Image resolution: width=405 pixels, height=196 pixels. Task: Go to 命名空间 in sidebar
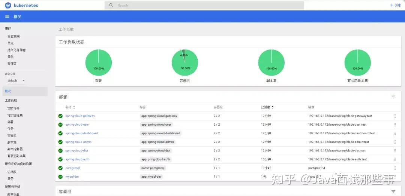click(x=13, y=37)
